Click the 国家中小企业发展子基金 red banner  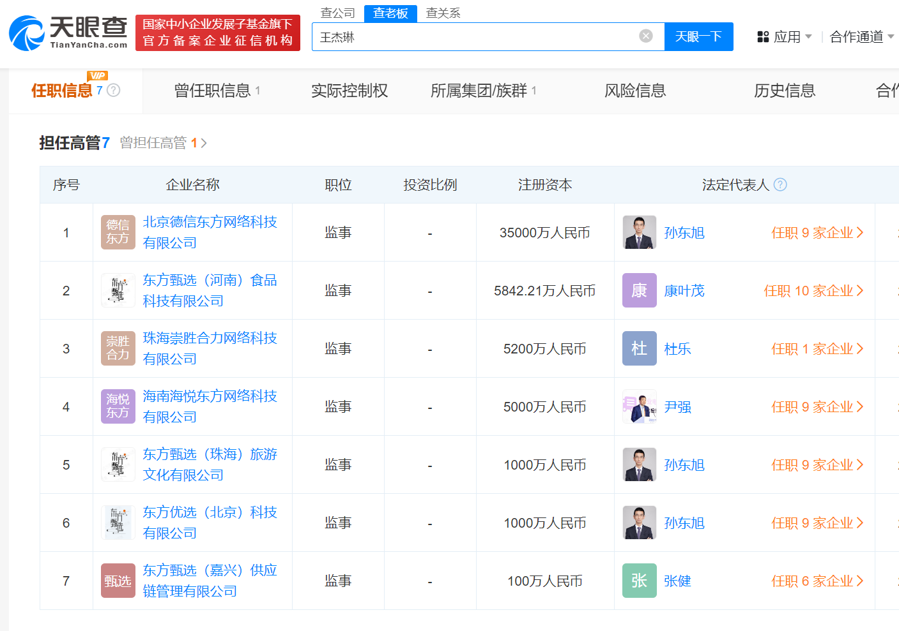pos(218,33)
